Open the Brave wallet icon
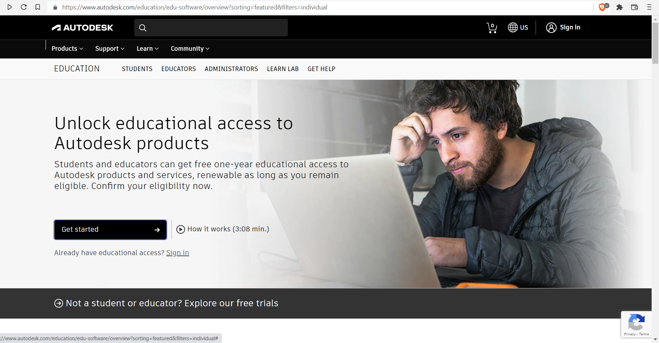659x343 pixels. click(x=634, y=7)
